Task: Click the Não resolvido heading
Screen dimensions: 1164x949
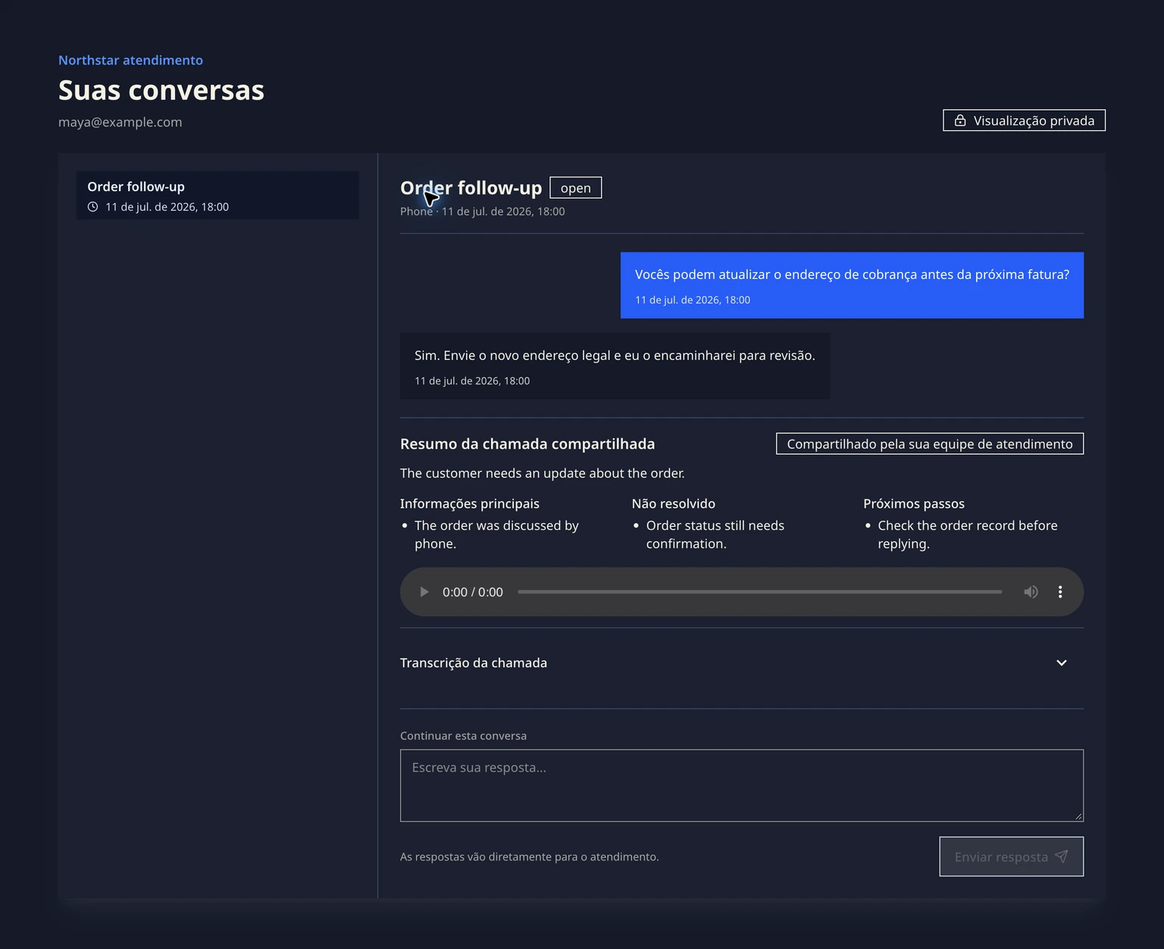Action: (x=674, y=503)
